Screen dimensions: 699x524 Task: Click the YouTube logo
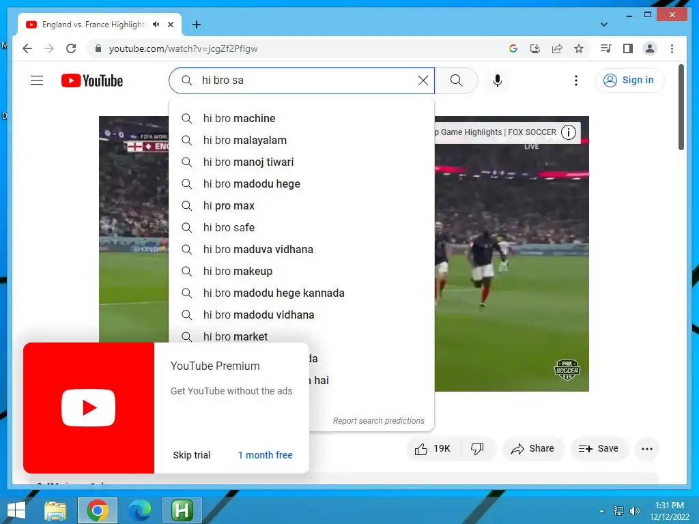[92, 81]
